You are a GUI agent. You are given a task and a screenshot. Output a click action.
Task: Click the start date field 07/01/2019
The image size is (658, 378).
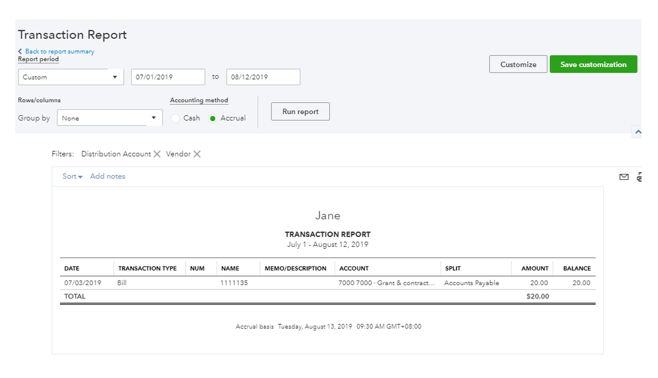(x=168, y=77)
